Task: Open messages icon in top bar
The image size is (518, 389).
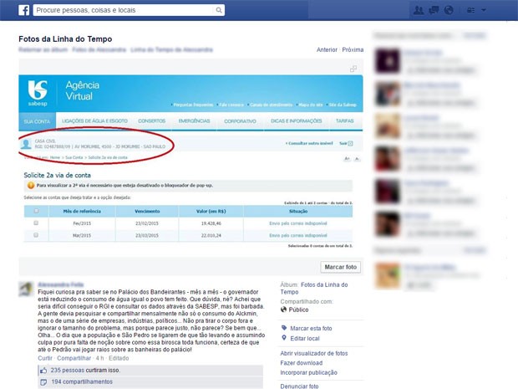Action: (433, 10)
